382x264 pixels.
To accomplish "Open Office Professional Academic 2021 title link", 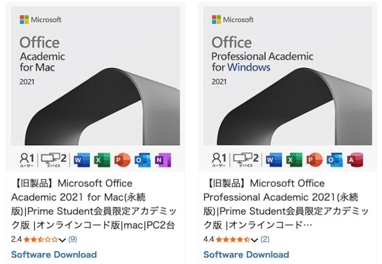I will pos(286,204).
